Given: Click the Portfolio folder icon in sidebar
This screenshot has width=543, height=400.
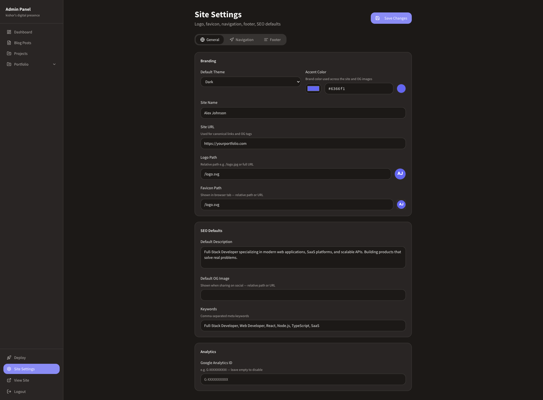Looking at the screenshot, I should pos(9,64).
